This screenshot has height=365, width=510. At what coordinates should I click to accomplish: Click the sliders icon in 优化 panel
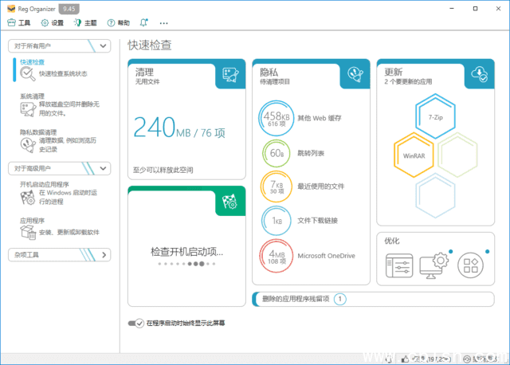pos(399,265)
